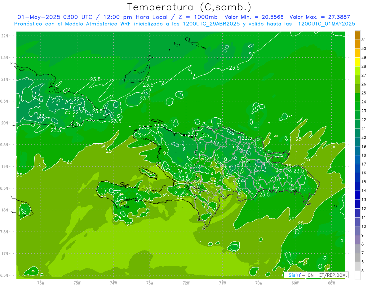Image resolution: width=372 pixels, height=287 pixels.
Task: Click the 72W longitude axis label
Action: (x=186, y=283)
